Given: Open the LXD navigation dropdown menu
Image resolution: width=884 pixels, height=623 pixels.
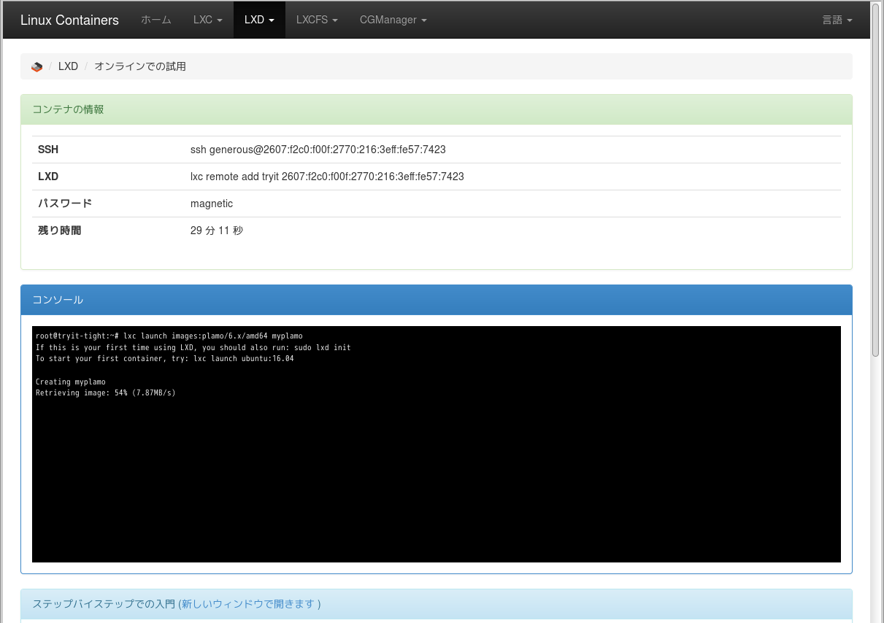Looking at the screenshot, I should pos(258,20).
